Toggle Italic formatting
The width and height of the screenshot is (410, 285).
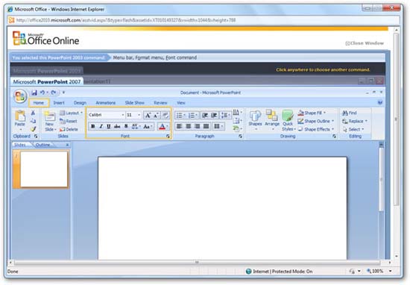click(101, 126)
